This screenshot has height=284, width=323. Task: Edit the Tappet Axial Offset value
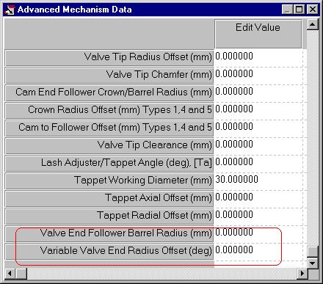pyautogui.click(x=258, y=199)
